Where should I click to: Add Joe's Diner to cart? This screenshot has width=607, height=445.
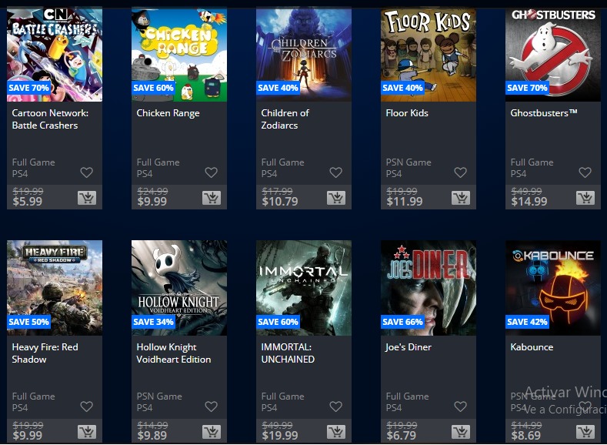[x=461, y=432]
